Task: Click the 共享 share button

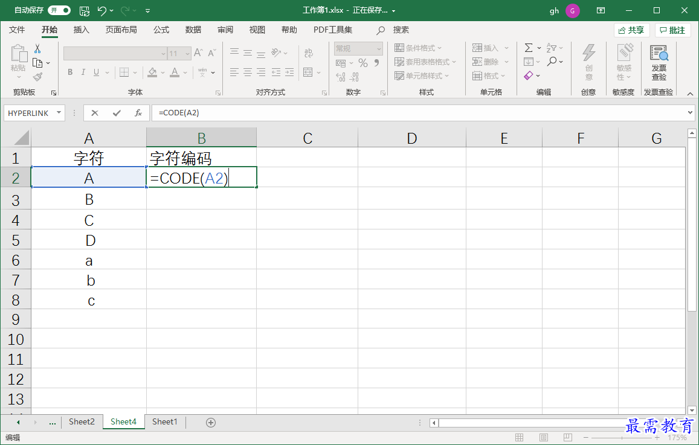Action: click(x=632, y=30)
